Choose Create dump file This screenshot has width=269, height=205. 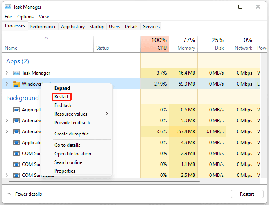tap(72, 134)
